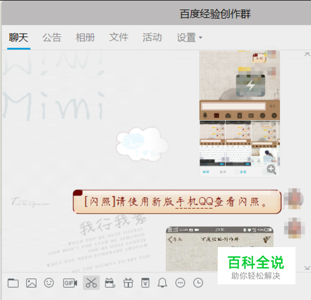Open the shared screenshot collage image
The width and height of the screenshot is (311, 300).
click(x=239, y=113)
